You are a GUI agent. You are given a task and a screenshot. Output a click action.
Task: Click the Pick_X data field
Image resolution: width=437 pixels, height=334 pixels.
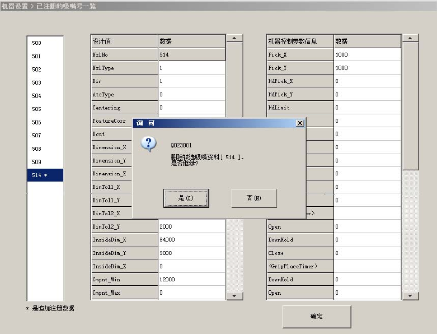pos(367,55)
